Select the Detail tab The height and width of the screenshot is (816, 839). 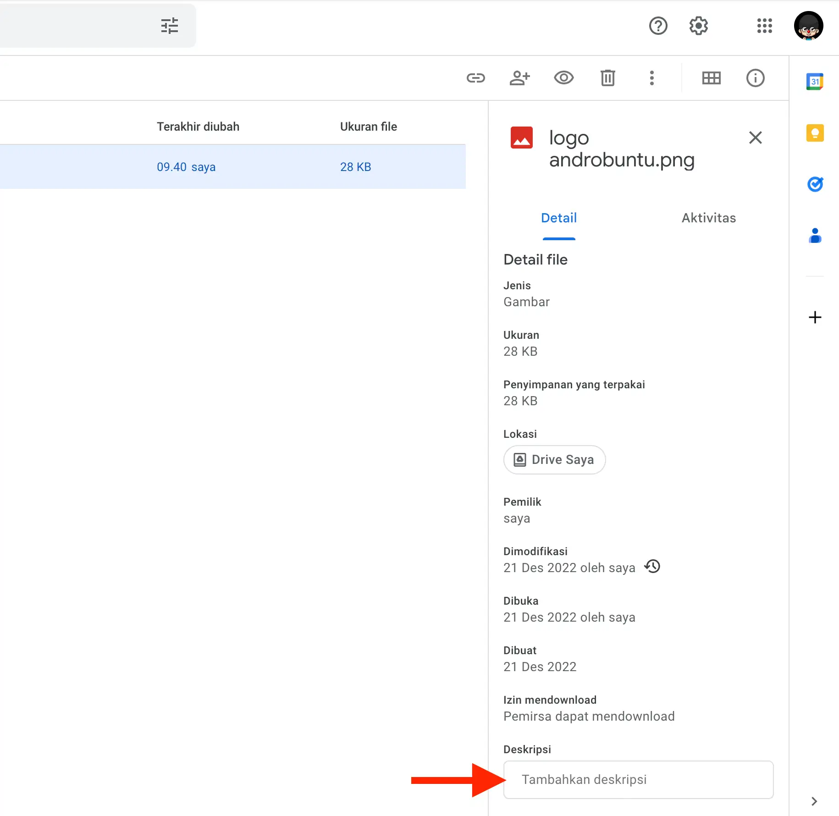coord(558,218)
